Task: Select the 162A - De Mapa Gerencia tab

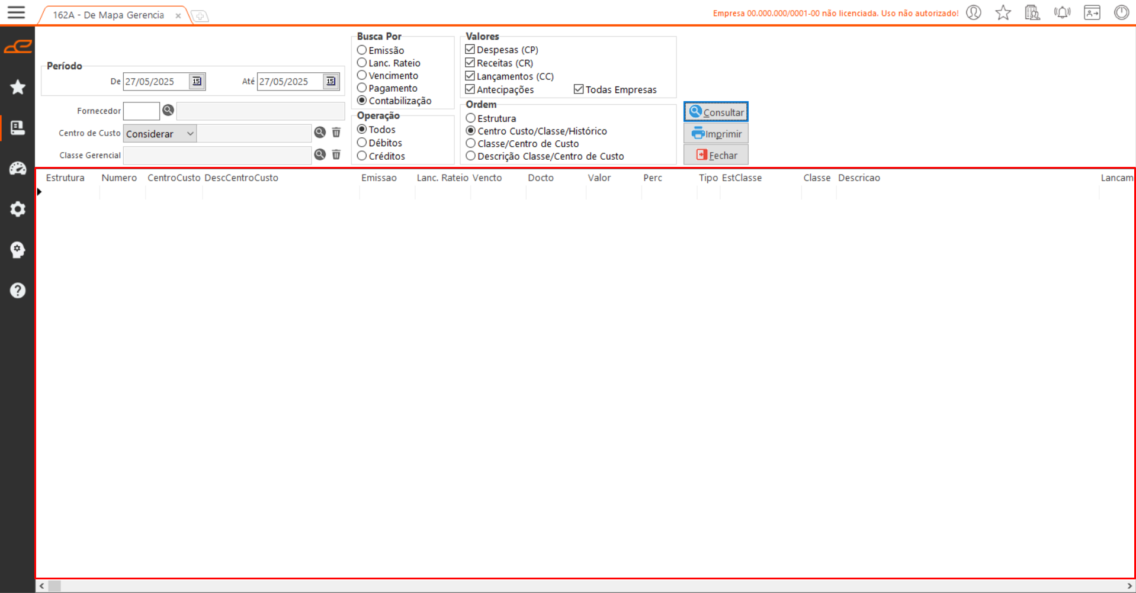Action: pos(108,15)
